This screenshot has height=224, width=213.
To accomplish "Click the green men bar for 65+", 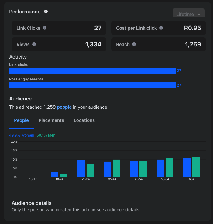I will pos(196,167).
